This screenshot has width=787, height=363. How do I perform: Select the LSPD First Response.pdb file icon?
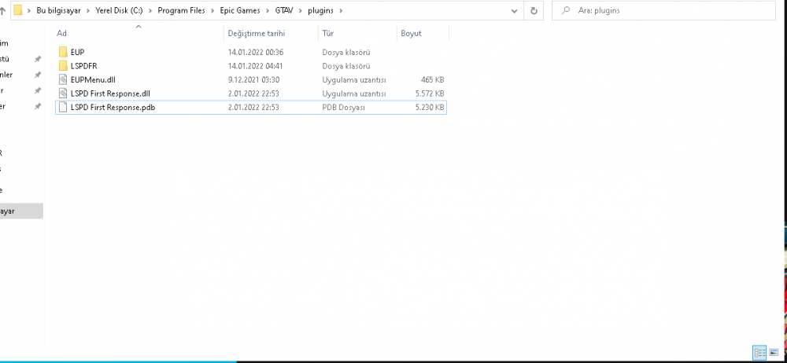(63, 107)
